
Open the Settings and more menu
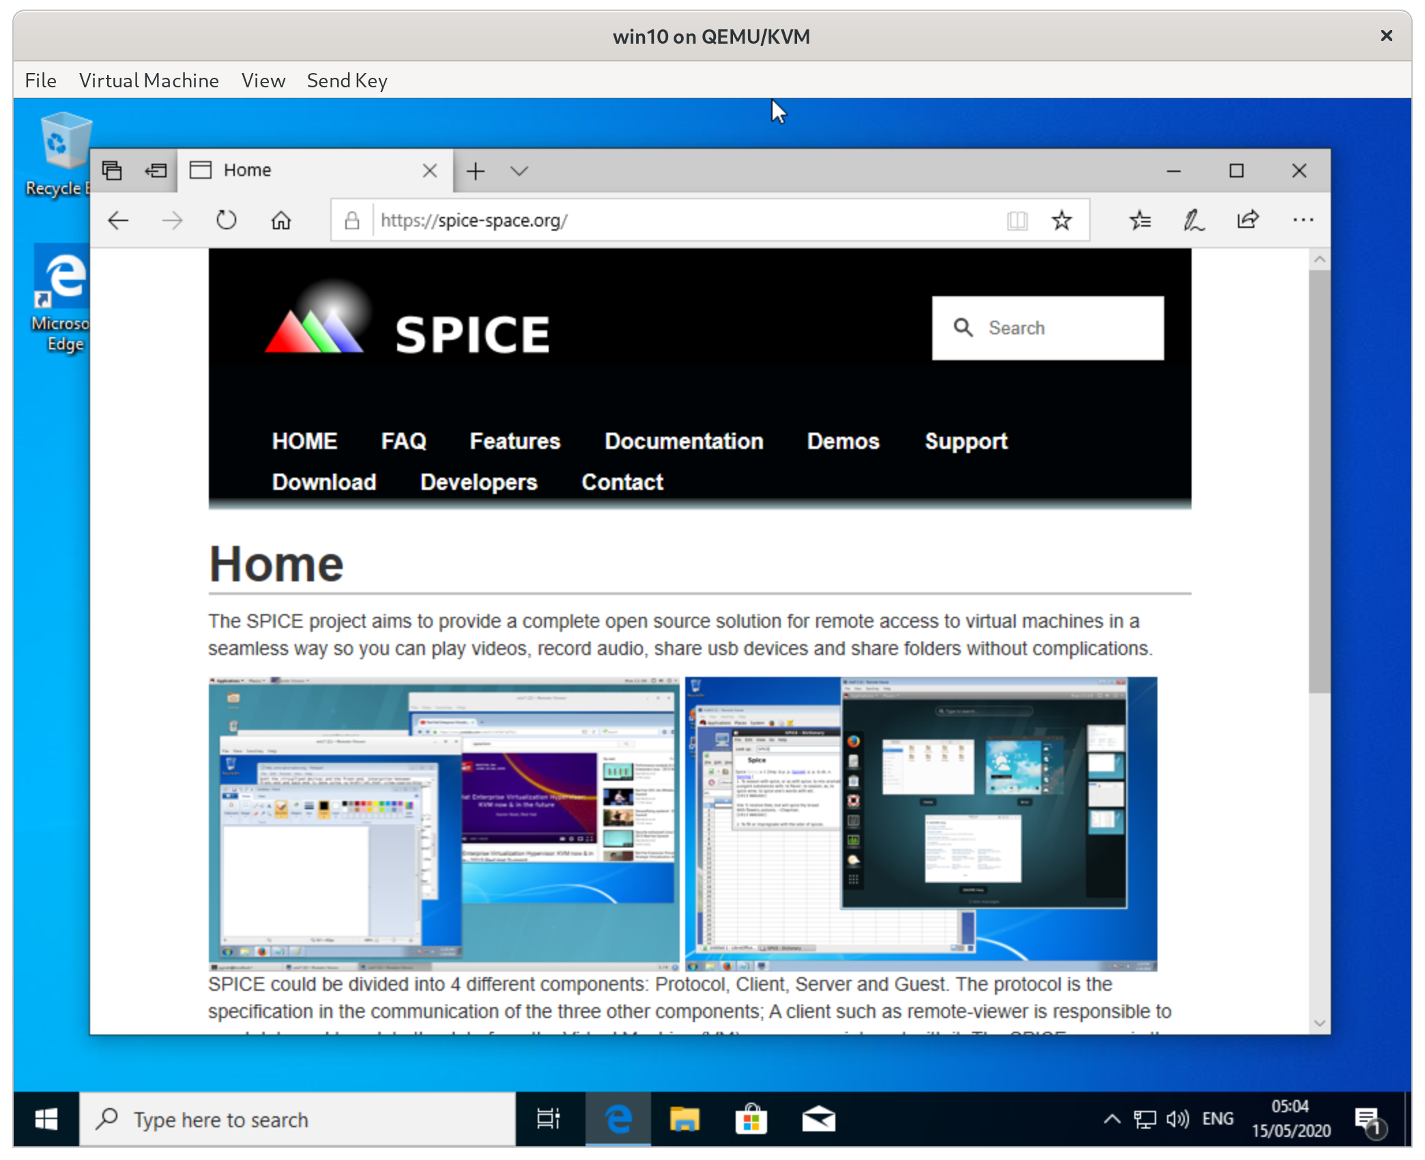click(x=1303, y=220)
